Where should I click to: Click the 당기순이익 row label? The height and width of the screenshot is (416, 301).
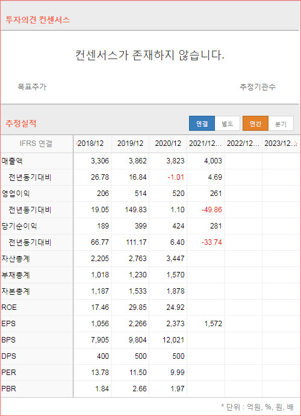19,226
